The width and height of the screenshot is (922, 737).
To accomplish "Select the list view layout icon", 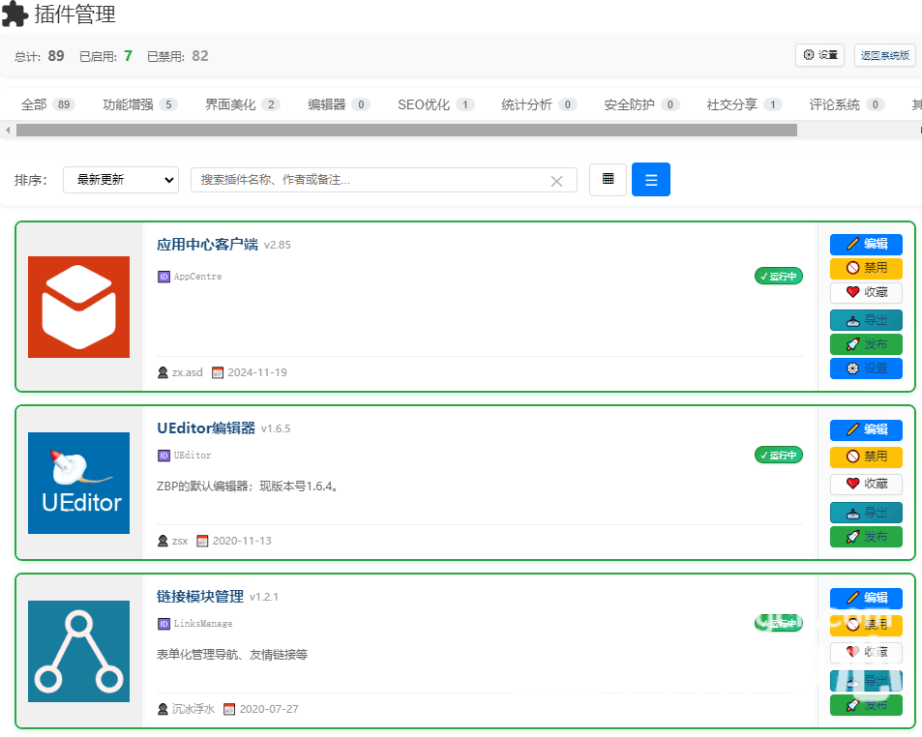I will click(650, 180).
